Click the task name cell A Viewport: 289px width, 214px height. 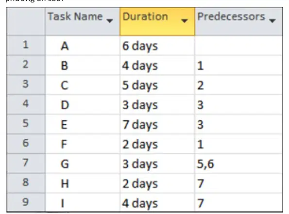pyautogui.click(x=83, y=46)
